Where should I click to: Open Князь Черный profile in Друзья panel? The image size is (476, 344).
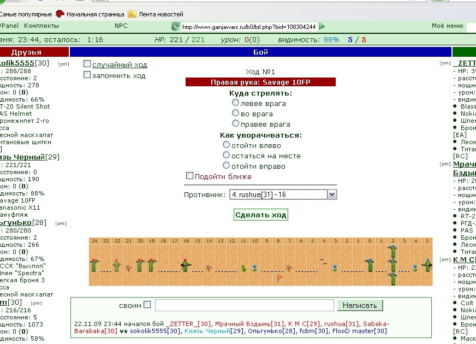tap(22, 157)
